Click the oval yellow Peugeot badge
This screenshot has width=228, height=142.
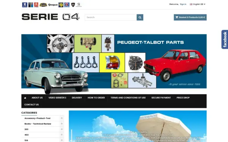pos(43,5)
